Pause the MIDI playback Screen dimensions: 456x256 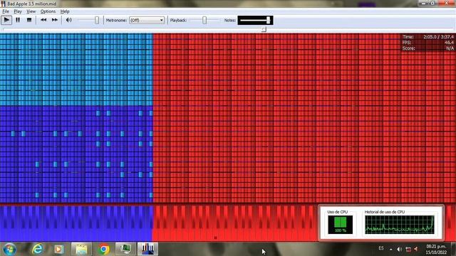point(18,20)
